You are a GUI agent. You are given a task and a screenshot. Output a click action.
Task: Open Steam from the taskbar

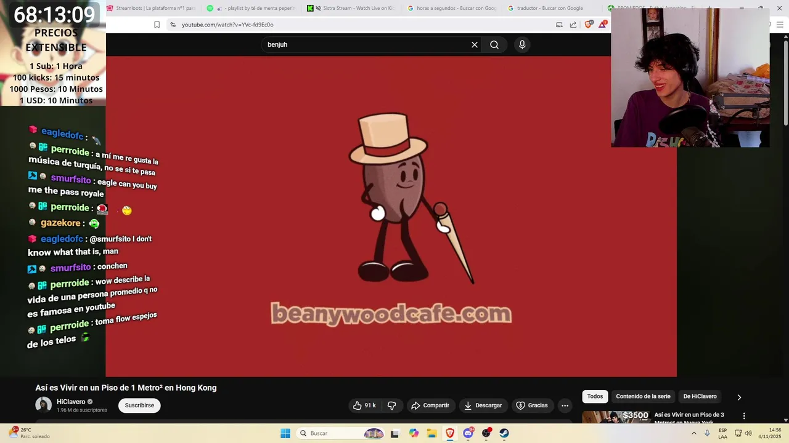(x=504, y=433)
